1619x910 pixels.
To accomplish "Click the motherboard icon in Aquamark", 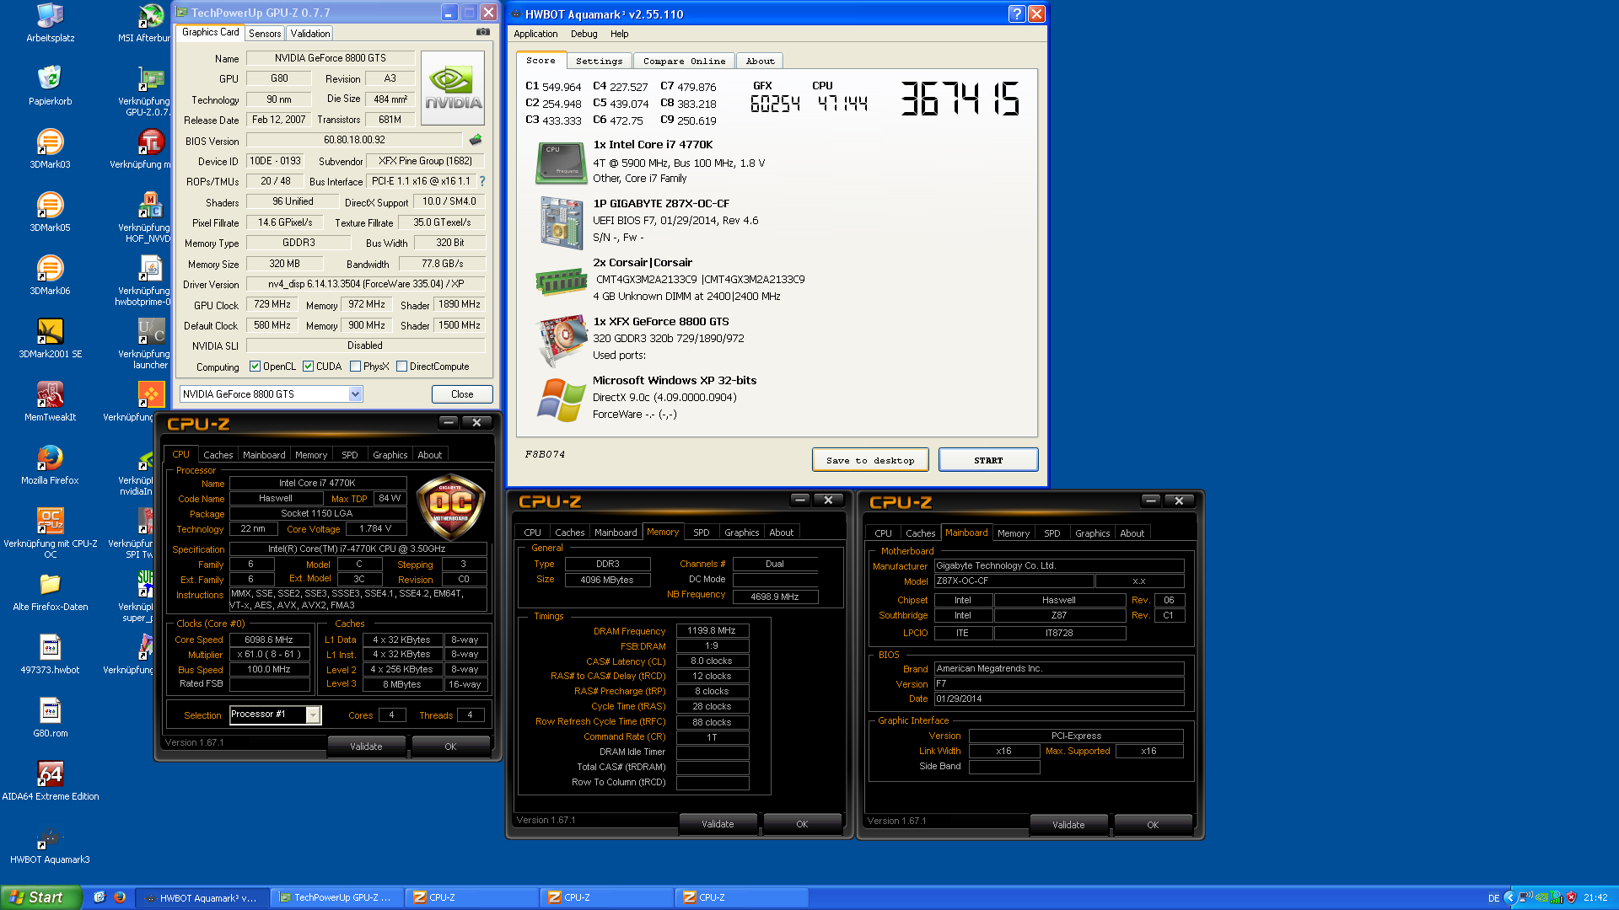I will pyautogui.click(x=561, y=222).
